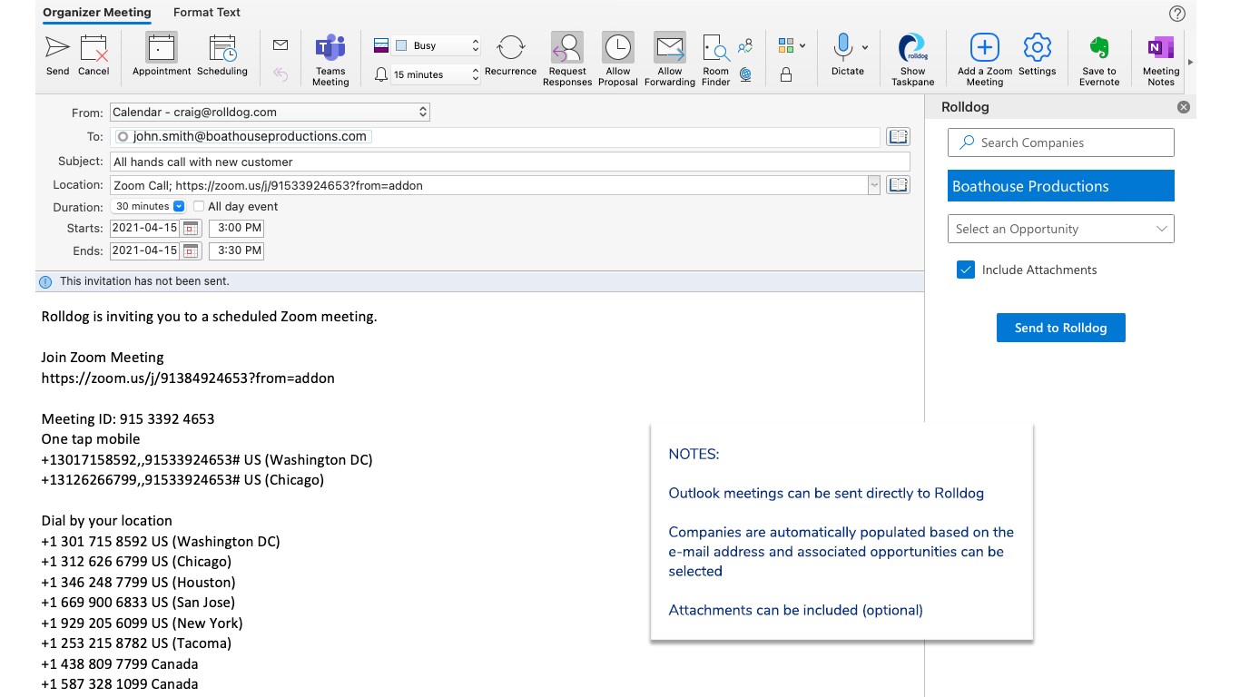Click the info icon on invitation banner
The image size is (1240, 697).
[x=45, y=281]
